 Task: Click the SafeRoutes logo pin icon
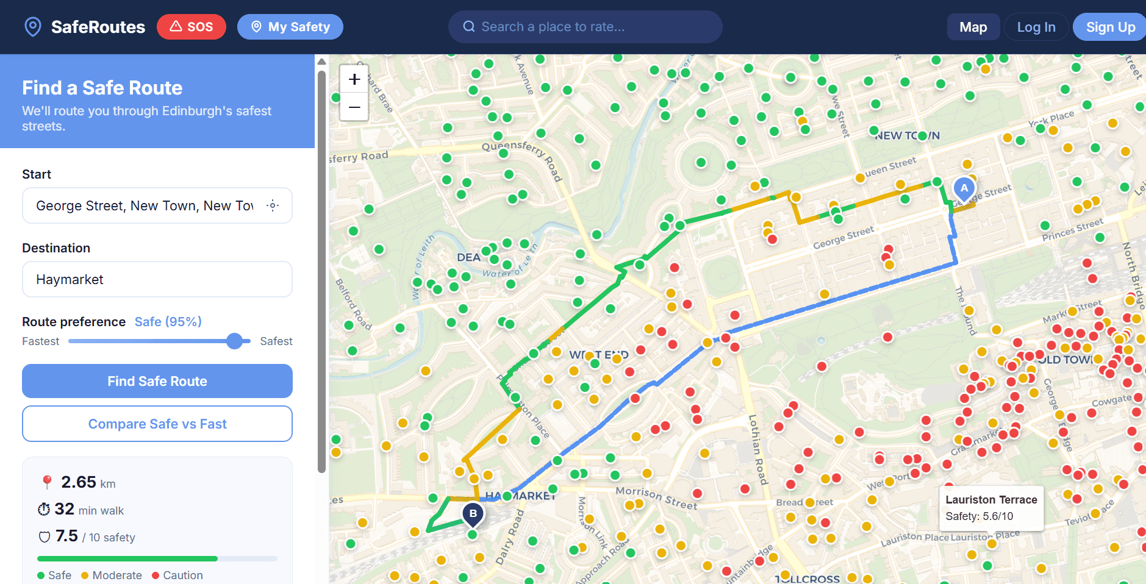coord(32,27)
